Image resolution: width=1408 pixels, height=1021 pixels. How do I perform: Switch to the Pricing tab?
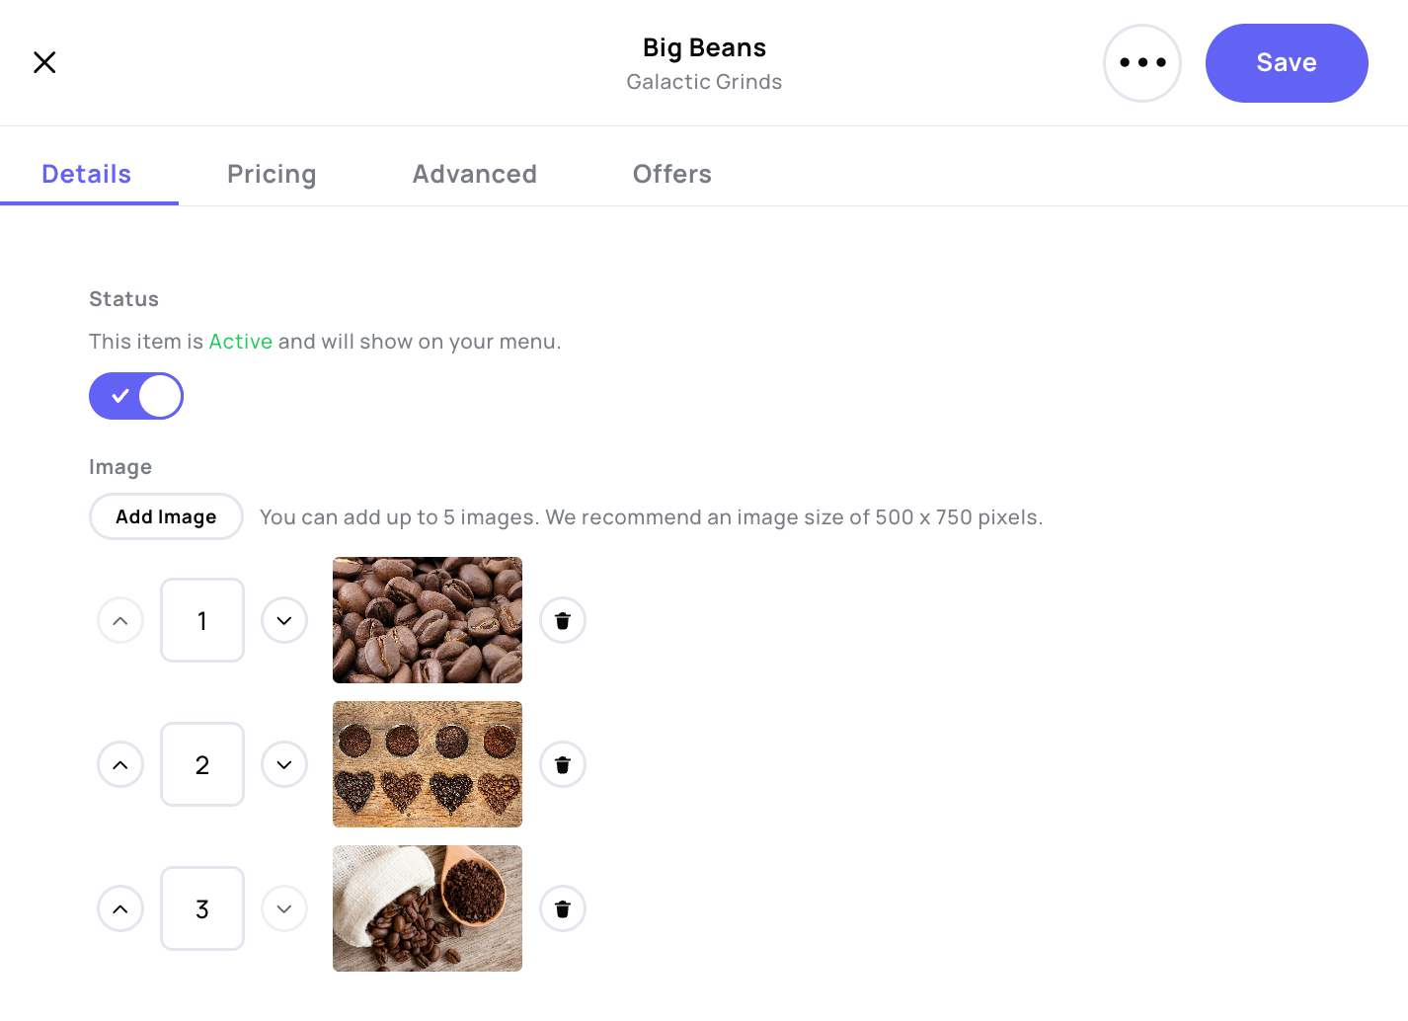[x=272, y=174]
